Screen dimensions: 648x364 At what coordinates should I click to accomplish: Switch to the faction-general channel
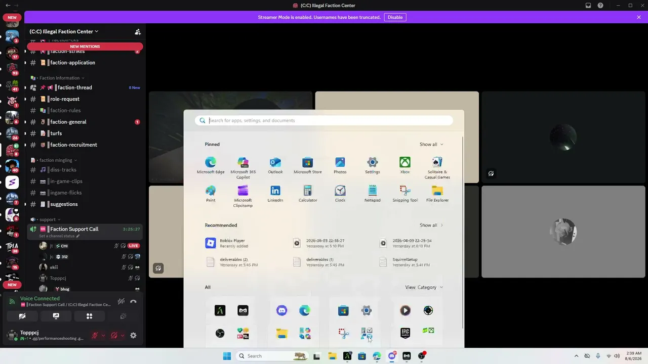84,122
